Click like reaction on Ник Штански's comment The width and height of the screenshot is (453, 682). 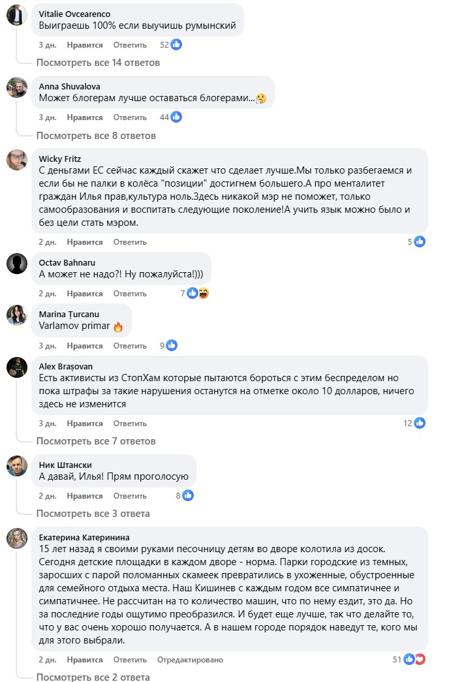point(187,496)
